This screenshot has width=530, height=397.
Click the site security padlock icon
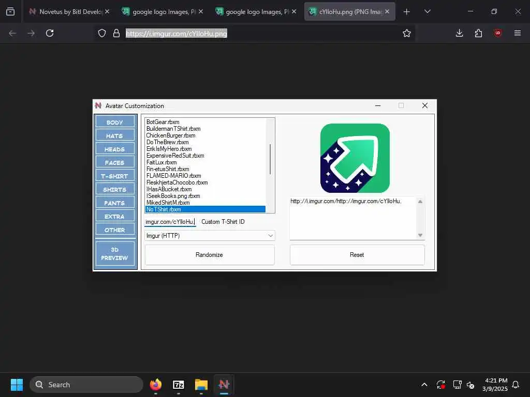click(116, 33)
